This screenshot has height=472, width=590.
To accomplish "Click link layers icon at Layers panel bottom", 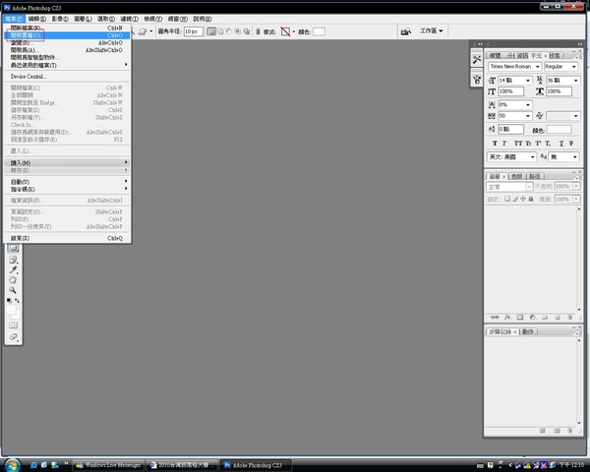I will tap(495, 318).
